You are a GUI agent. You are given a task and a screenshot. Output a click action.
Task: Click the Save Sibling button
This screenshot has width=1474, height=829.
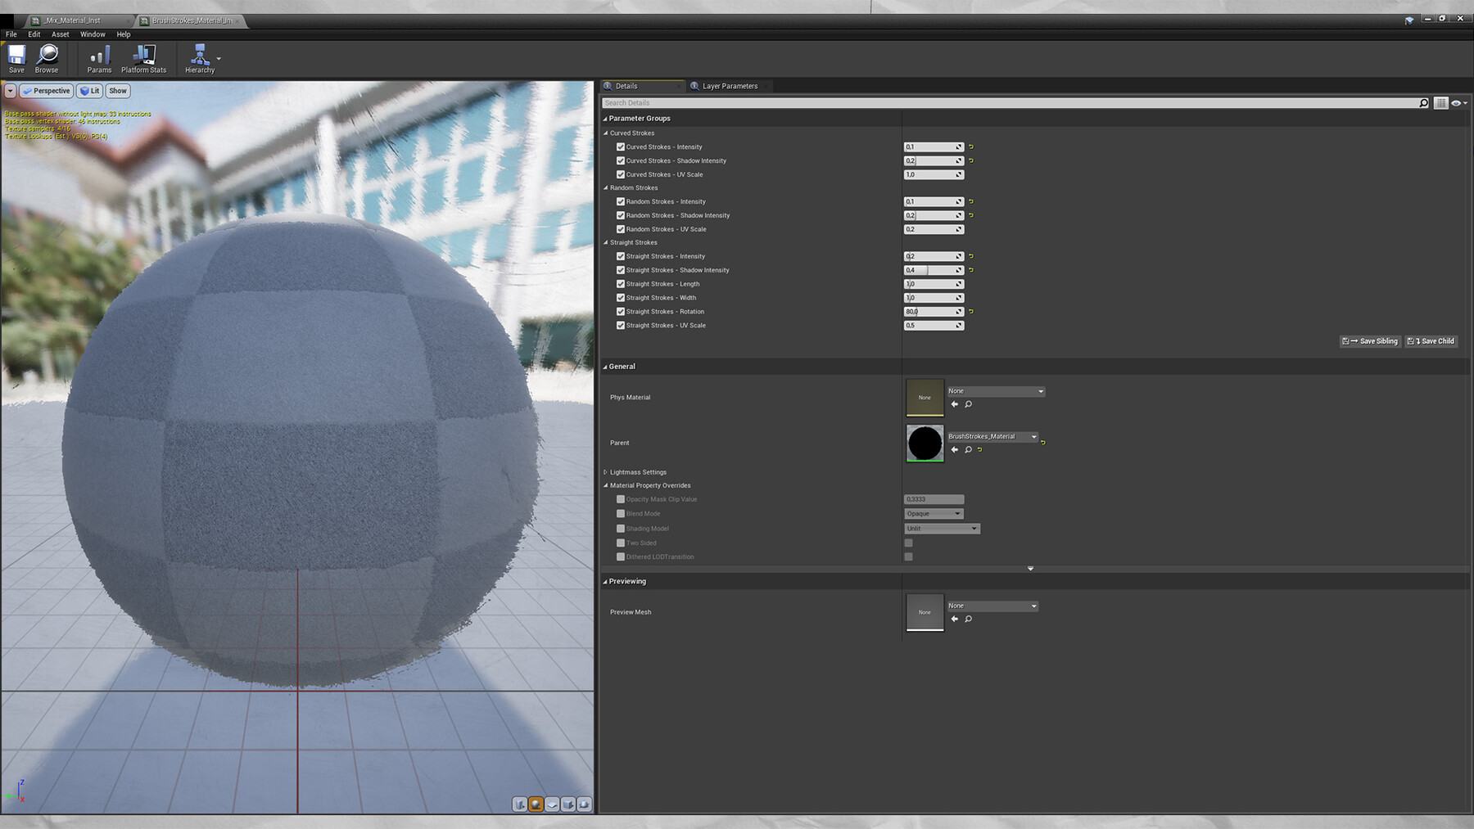point(1370,341)
